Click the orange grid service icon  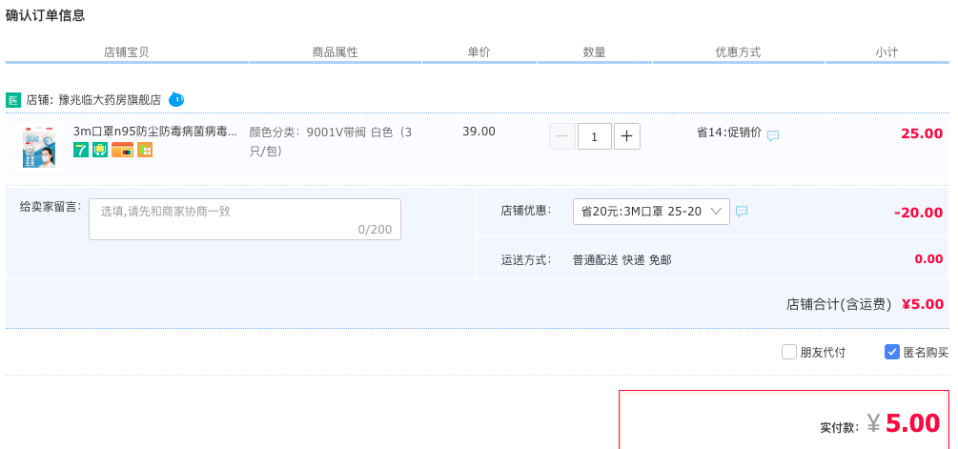(145, 150)
